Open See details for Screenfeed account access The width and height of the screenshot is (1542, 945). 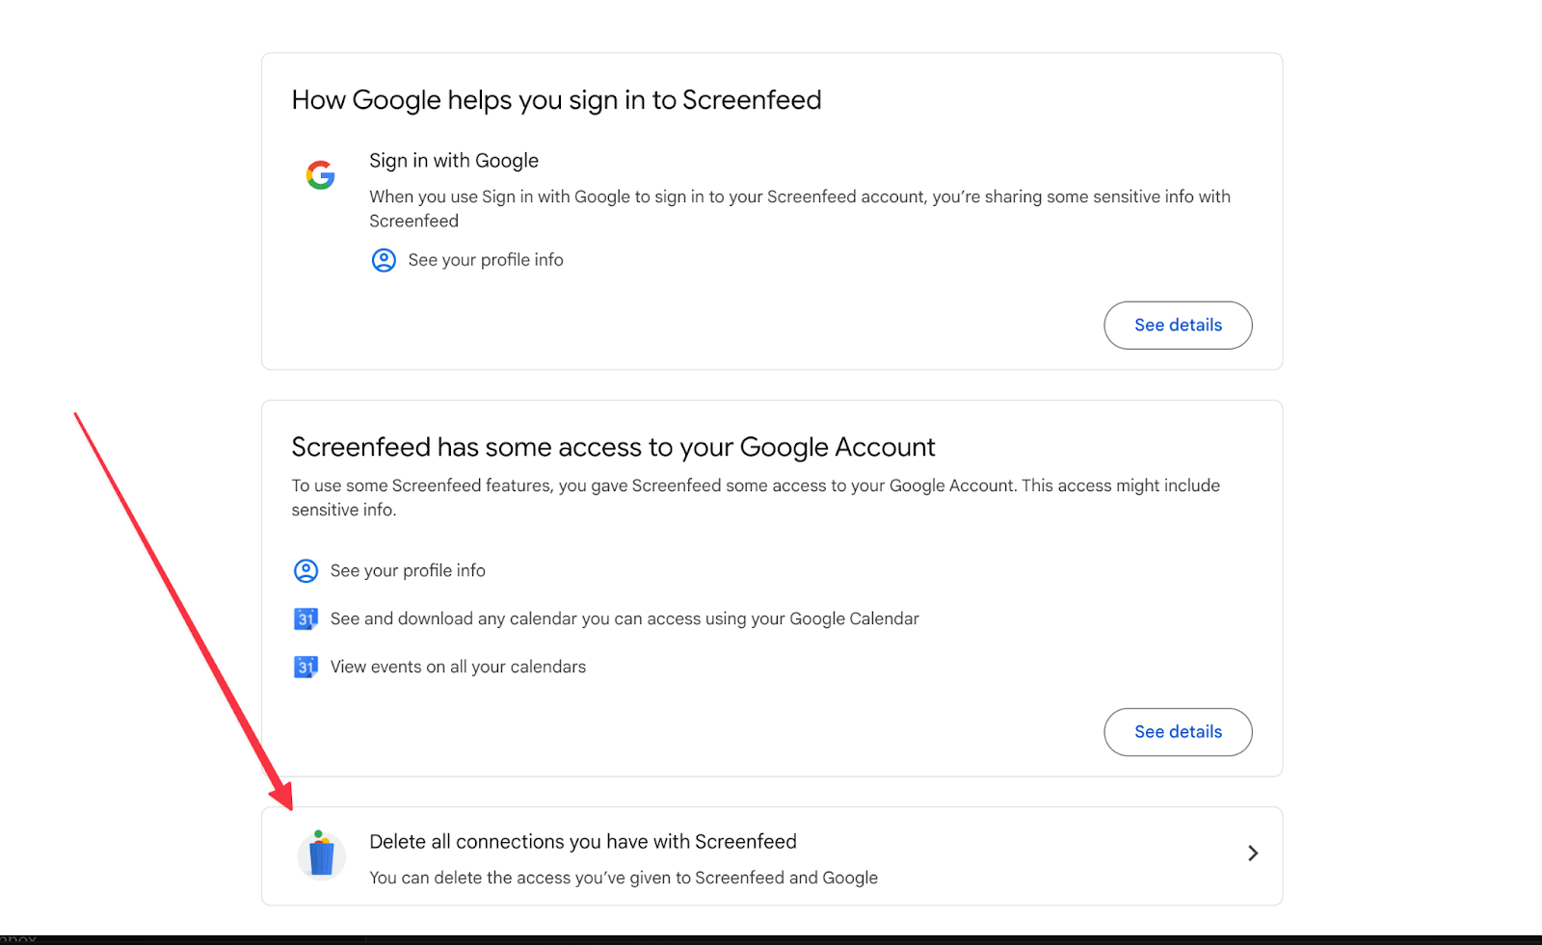[x=1178, y=732]
